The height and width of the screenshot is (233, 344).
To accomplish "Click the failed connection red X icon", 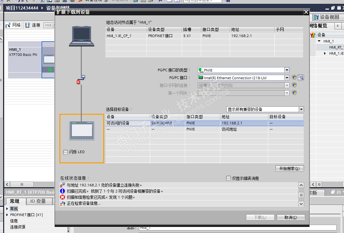I will pos(78,82).
